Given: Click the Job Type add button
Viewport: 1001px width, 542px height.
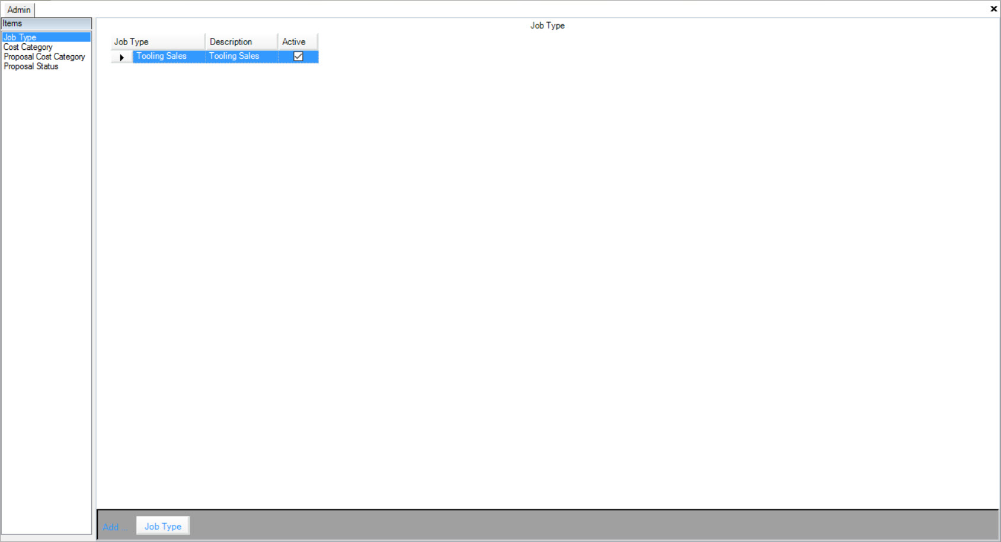Looking at the screenshot, I should (x=163, y=526).
